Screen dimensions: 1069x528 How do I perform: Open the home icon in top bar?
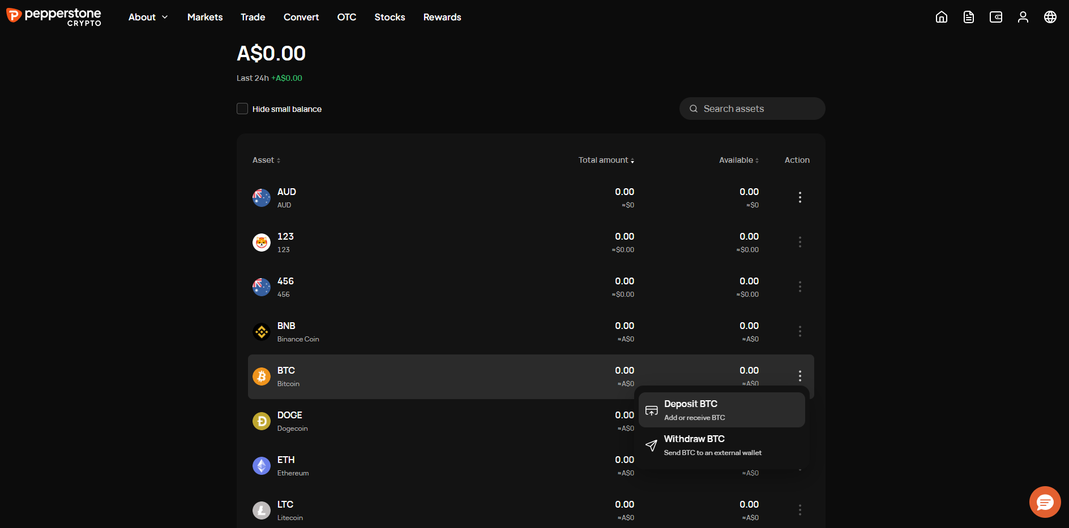[x=942, y=17]
